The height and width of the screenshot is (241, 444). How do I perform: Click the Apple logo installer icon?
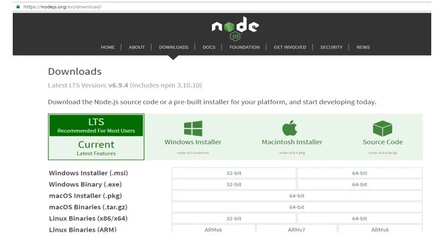(x=290, y=128)
